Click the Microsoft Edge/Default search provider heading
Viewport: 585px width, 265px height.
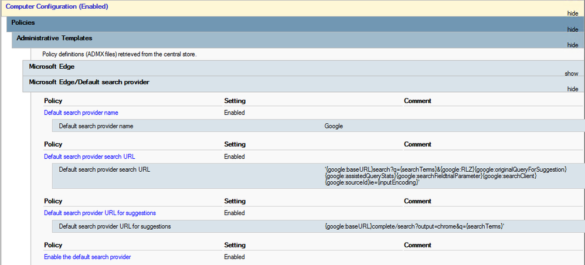89,82
